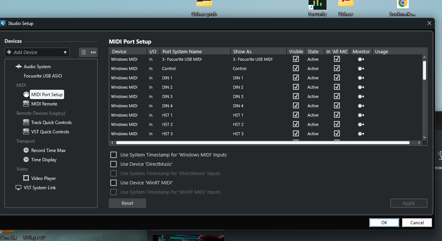Open MIDI Remote item
This screenshot has height=241, width=442.
pyautogui.click(x=44, y=104)
